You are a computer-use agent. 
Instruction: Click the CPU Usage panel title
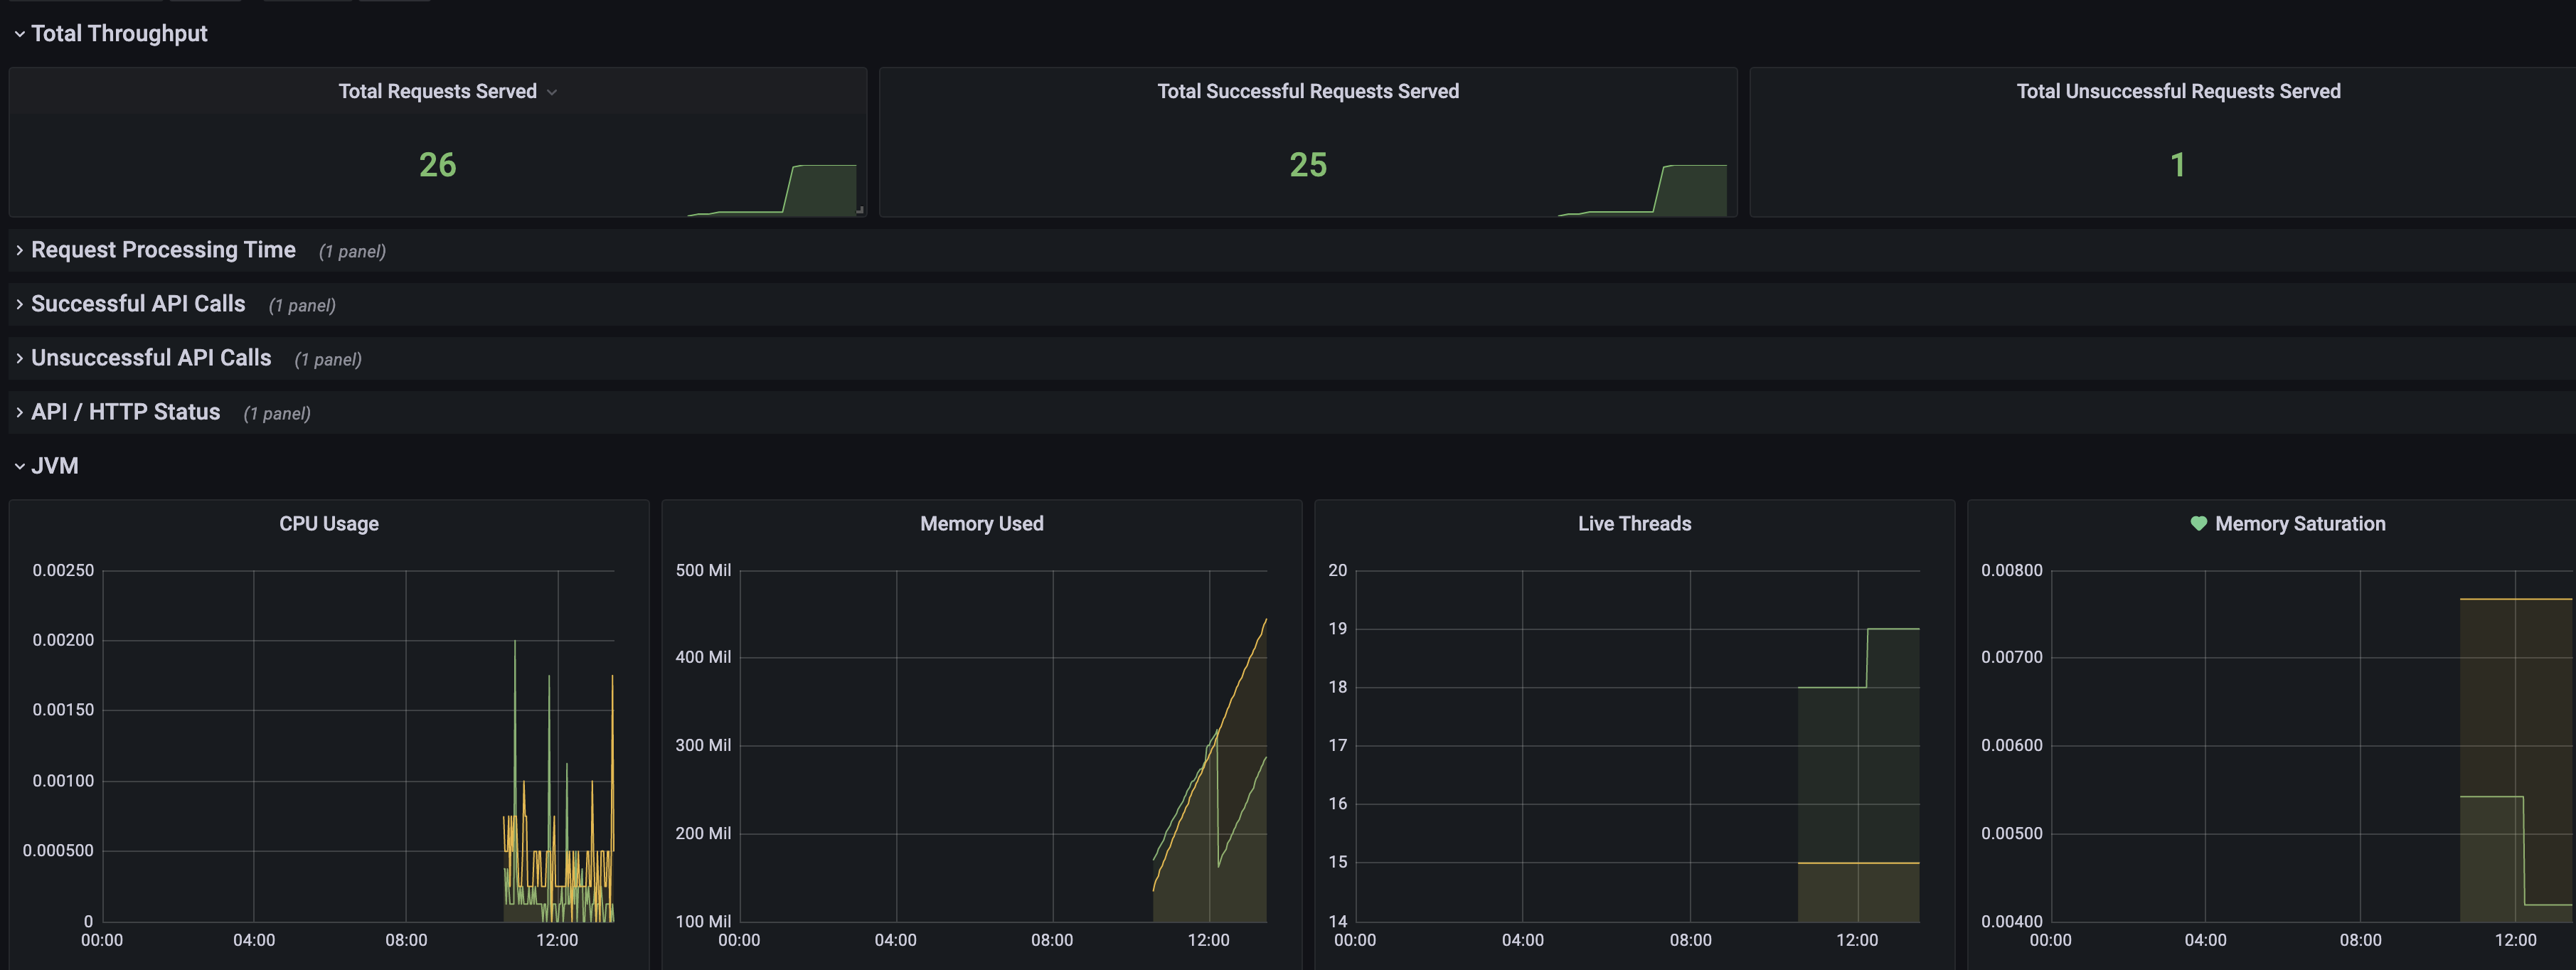click(x=329, y=524)
